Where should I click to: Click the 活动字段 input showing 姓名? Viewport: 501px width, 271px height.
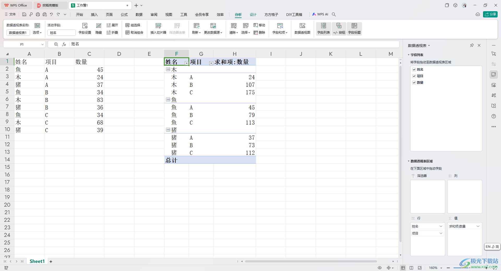[x=61, y=33]
